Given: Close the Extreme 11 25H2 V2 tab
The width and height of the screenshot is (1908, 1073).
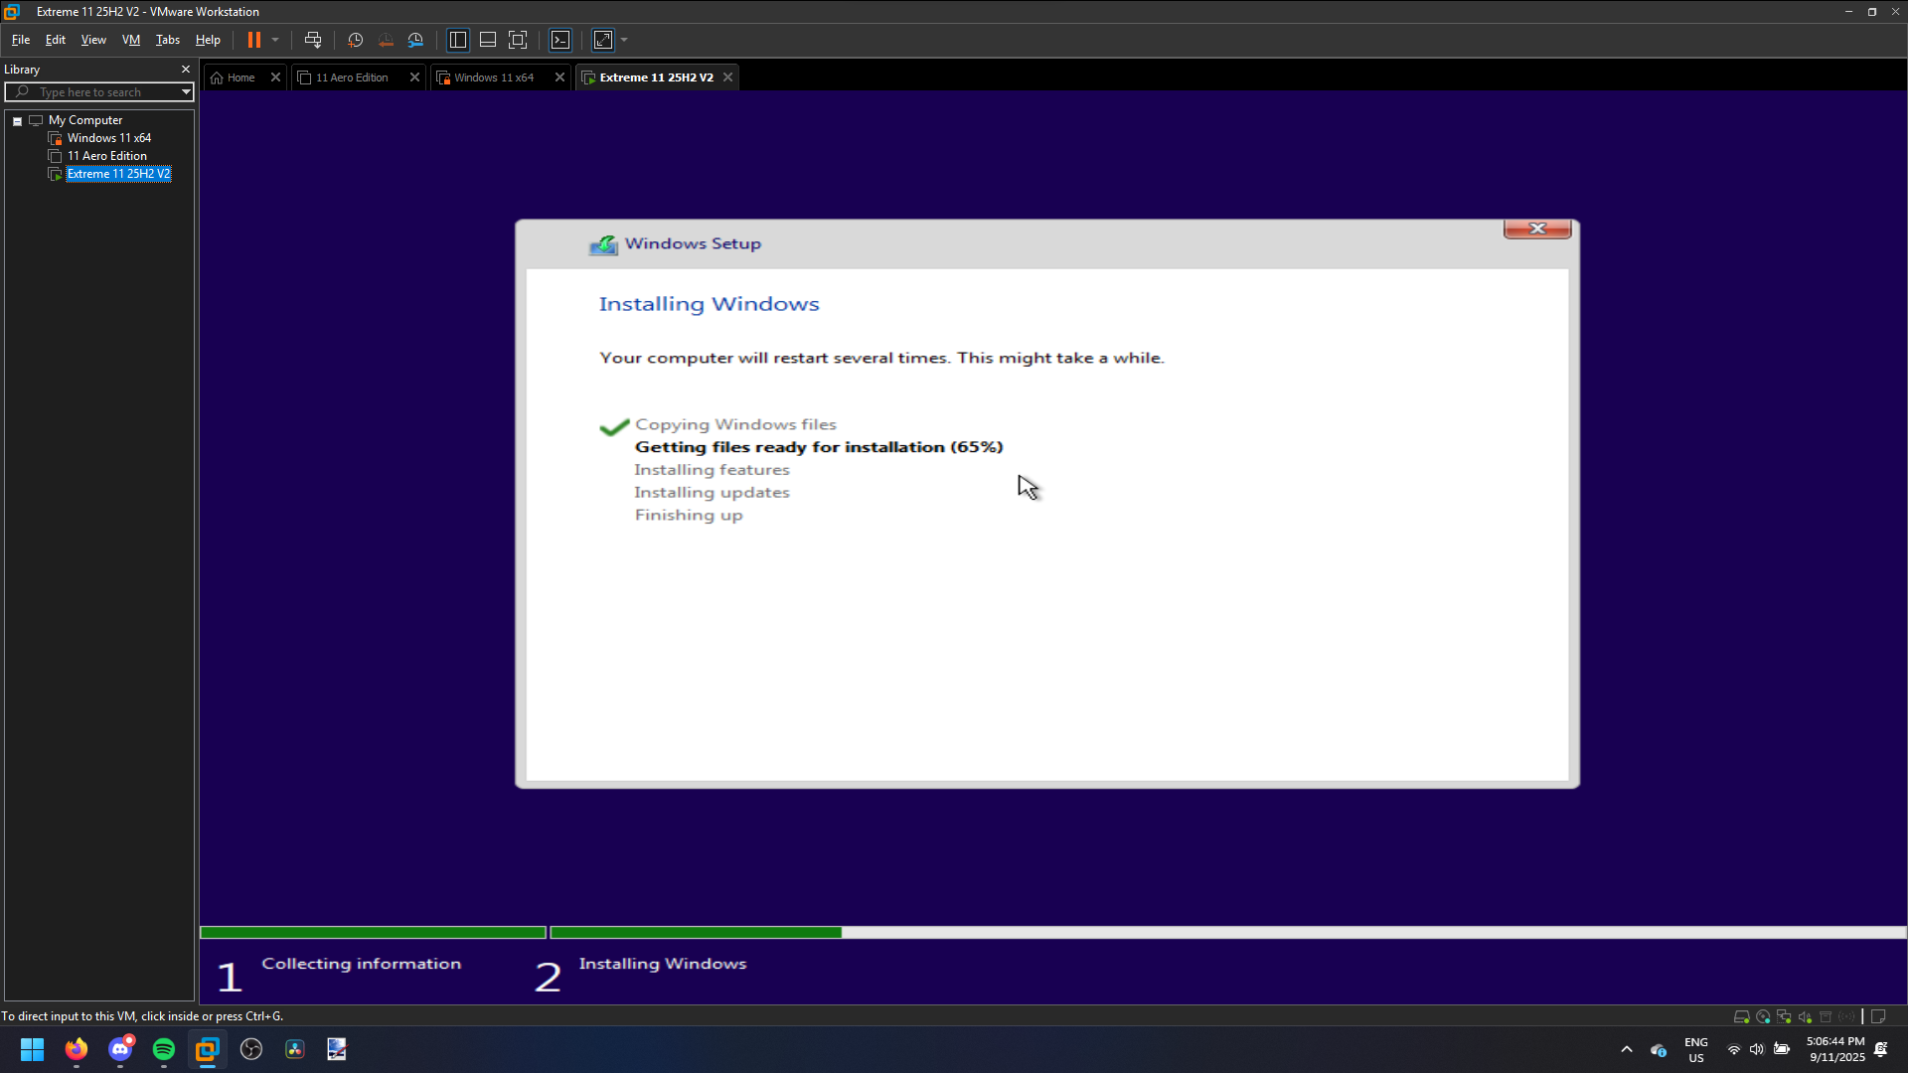Looking at the screenshot, I should point(728,77).
